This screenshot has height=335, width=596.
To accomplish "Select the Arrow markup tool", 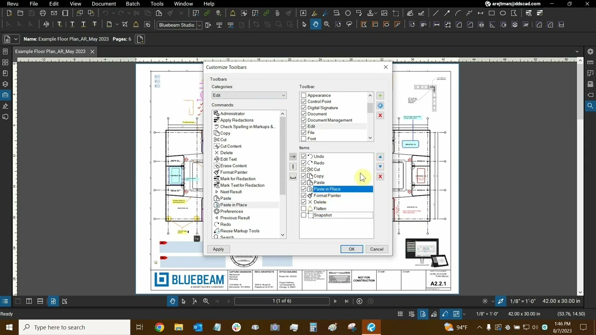I will [447, 13].
